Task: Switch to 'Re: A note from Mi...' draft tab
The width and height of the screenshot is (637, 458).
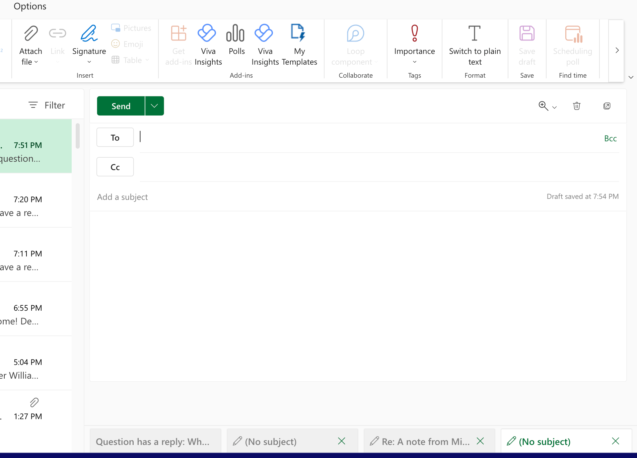Action: (422, 442)
